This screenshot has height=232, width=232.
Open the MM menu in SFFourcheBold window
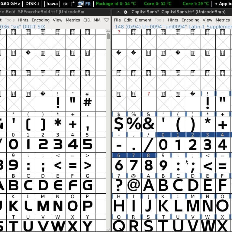pos(97,20)
